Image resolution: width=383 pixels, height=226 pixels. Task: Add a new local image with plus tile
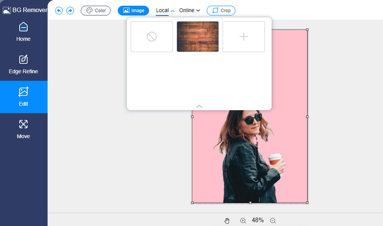[244, 37]
